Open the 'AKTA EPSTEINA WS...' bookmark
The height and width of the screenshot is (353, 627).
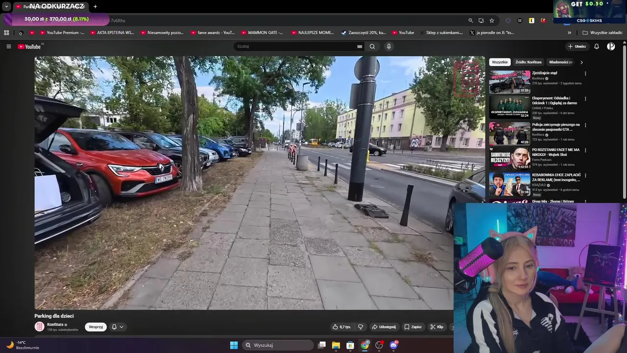pyautogui.click(x=112, y=33)
